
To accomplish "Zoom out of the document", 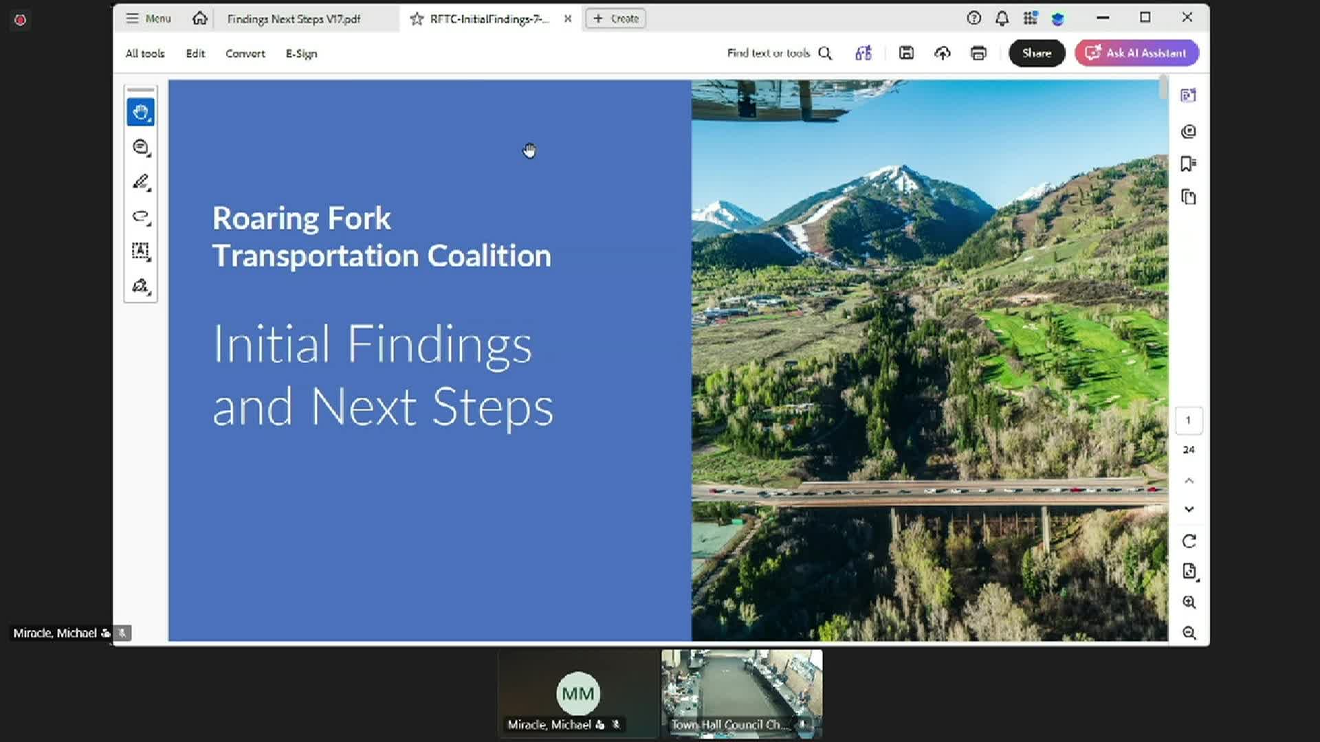I will click(1189, 633).
